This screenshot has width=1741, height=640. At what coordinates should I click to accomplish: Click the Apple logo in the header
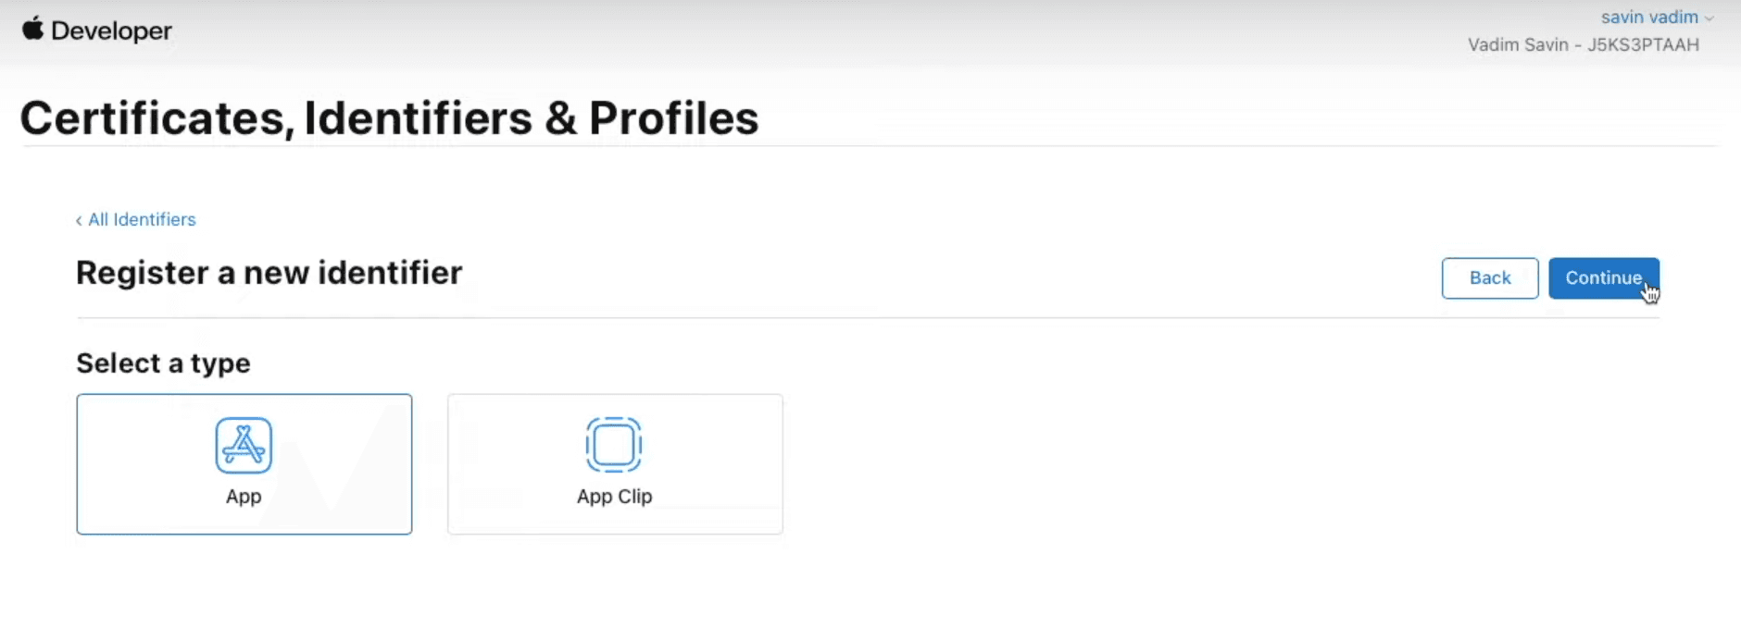pos(33,29)
